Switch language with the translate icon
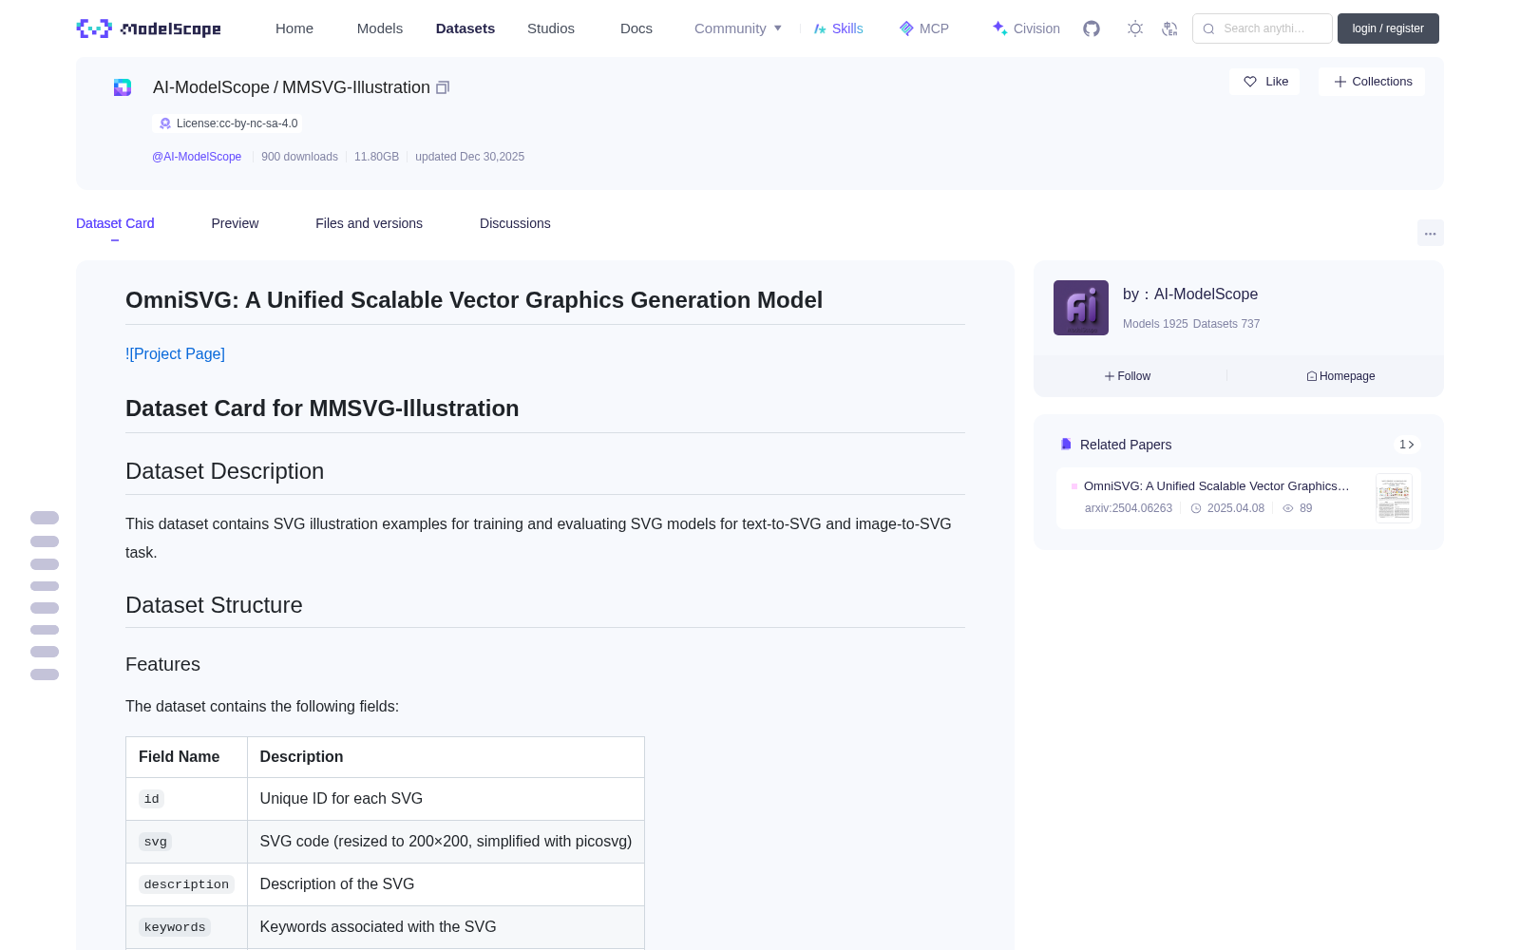The height and width of the screenshot is (950, 1520). 1170,28
